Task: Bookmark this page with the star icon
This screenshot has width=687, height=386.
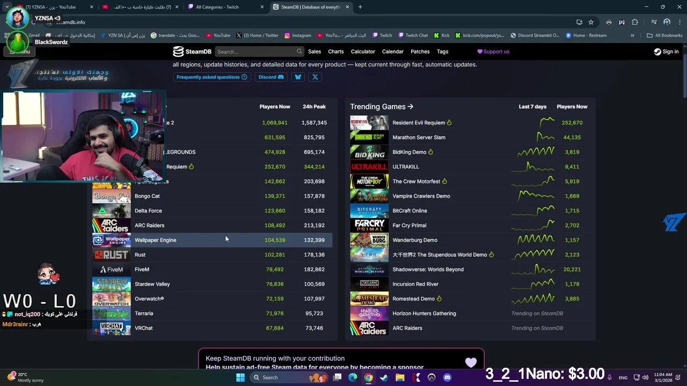Action: coord(591,22)
